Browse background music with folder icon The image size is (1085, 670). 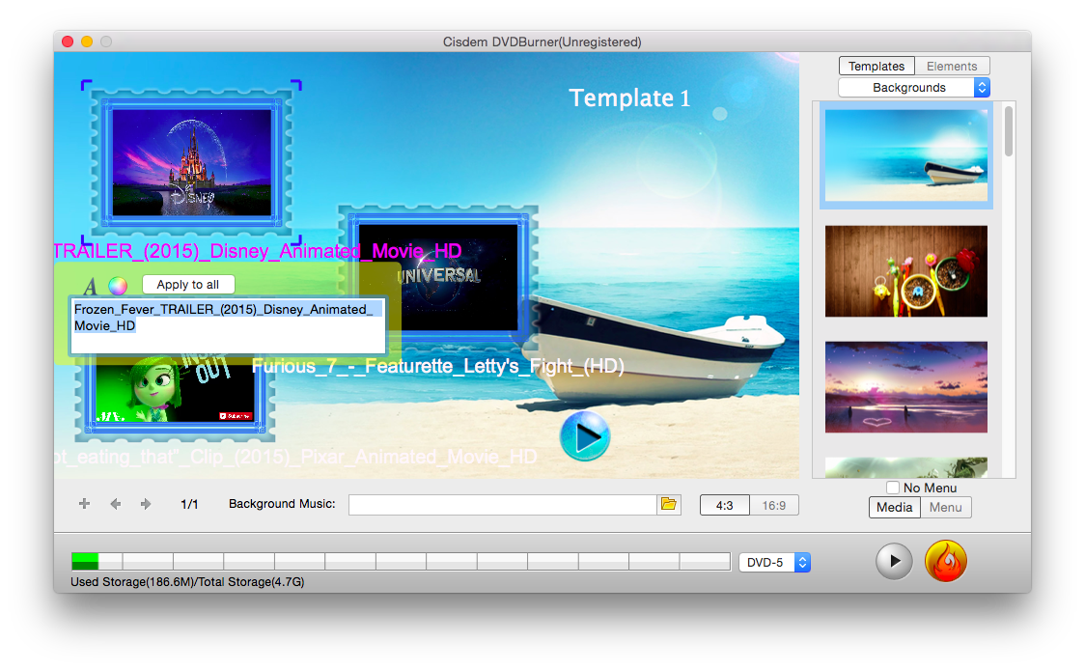click(x=668, y=504)
